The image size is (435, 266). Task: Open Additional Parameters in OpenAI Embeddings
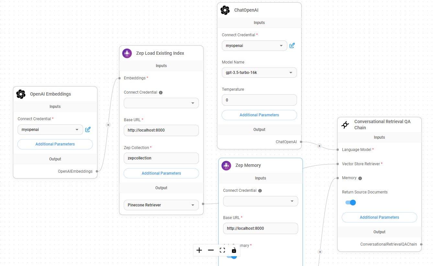click(x=55, y=144)
